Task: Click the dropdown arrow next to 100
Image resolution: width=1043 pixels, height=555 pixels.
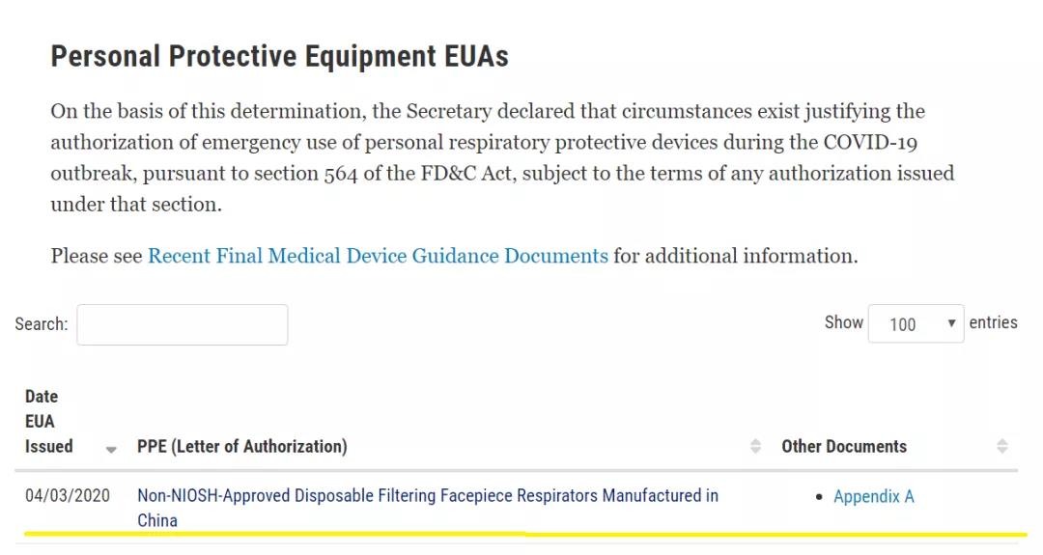Action: (x=951, y=323)
